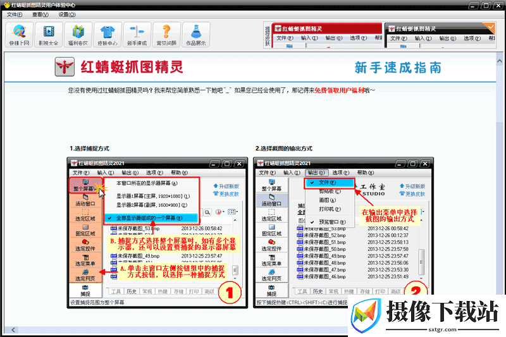Open the 文件(F) menu of the main window
The image size is (506, 337).
tap(15, 15)
